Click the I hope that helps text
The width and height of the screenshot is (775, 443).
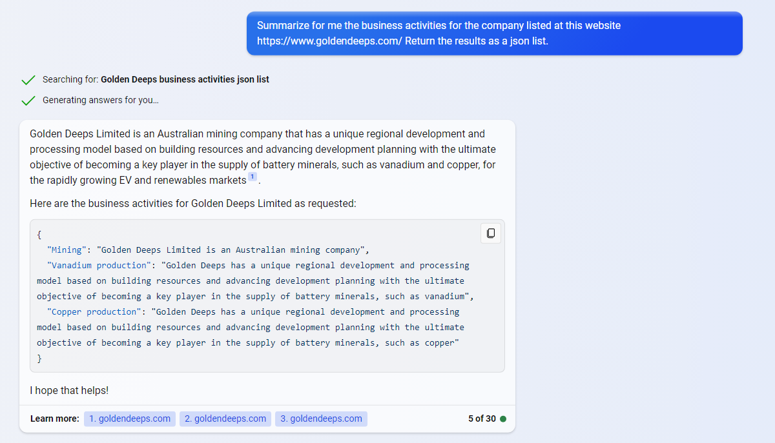pos(69,391)
